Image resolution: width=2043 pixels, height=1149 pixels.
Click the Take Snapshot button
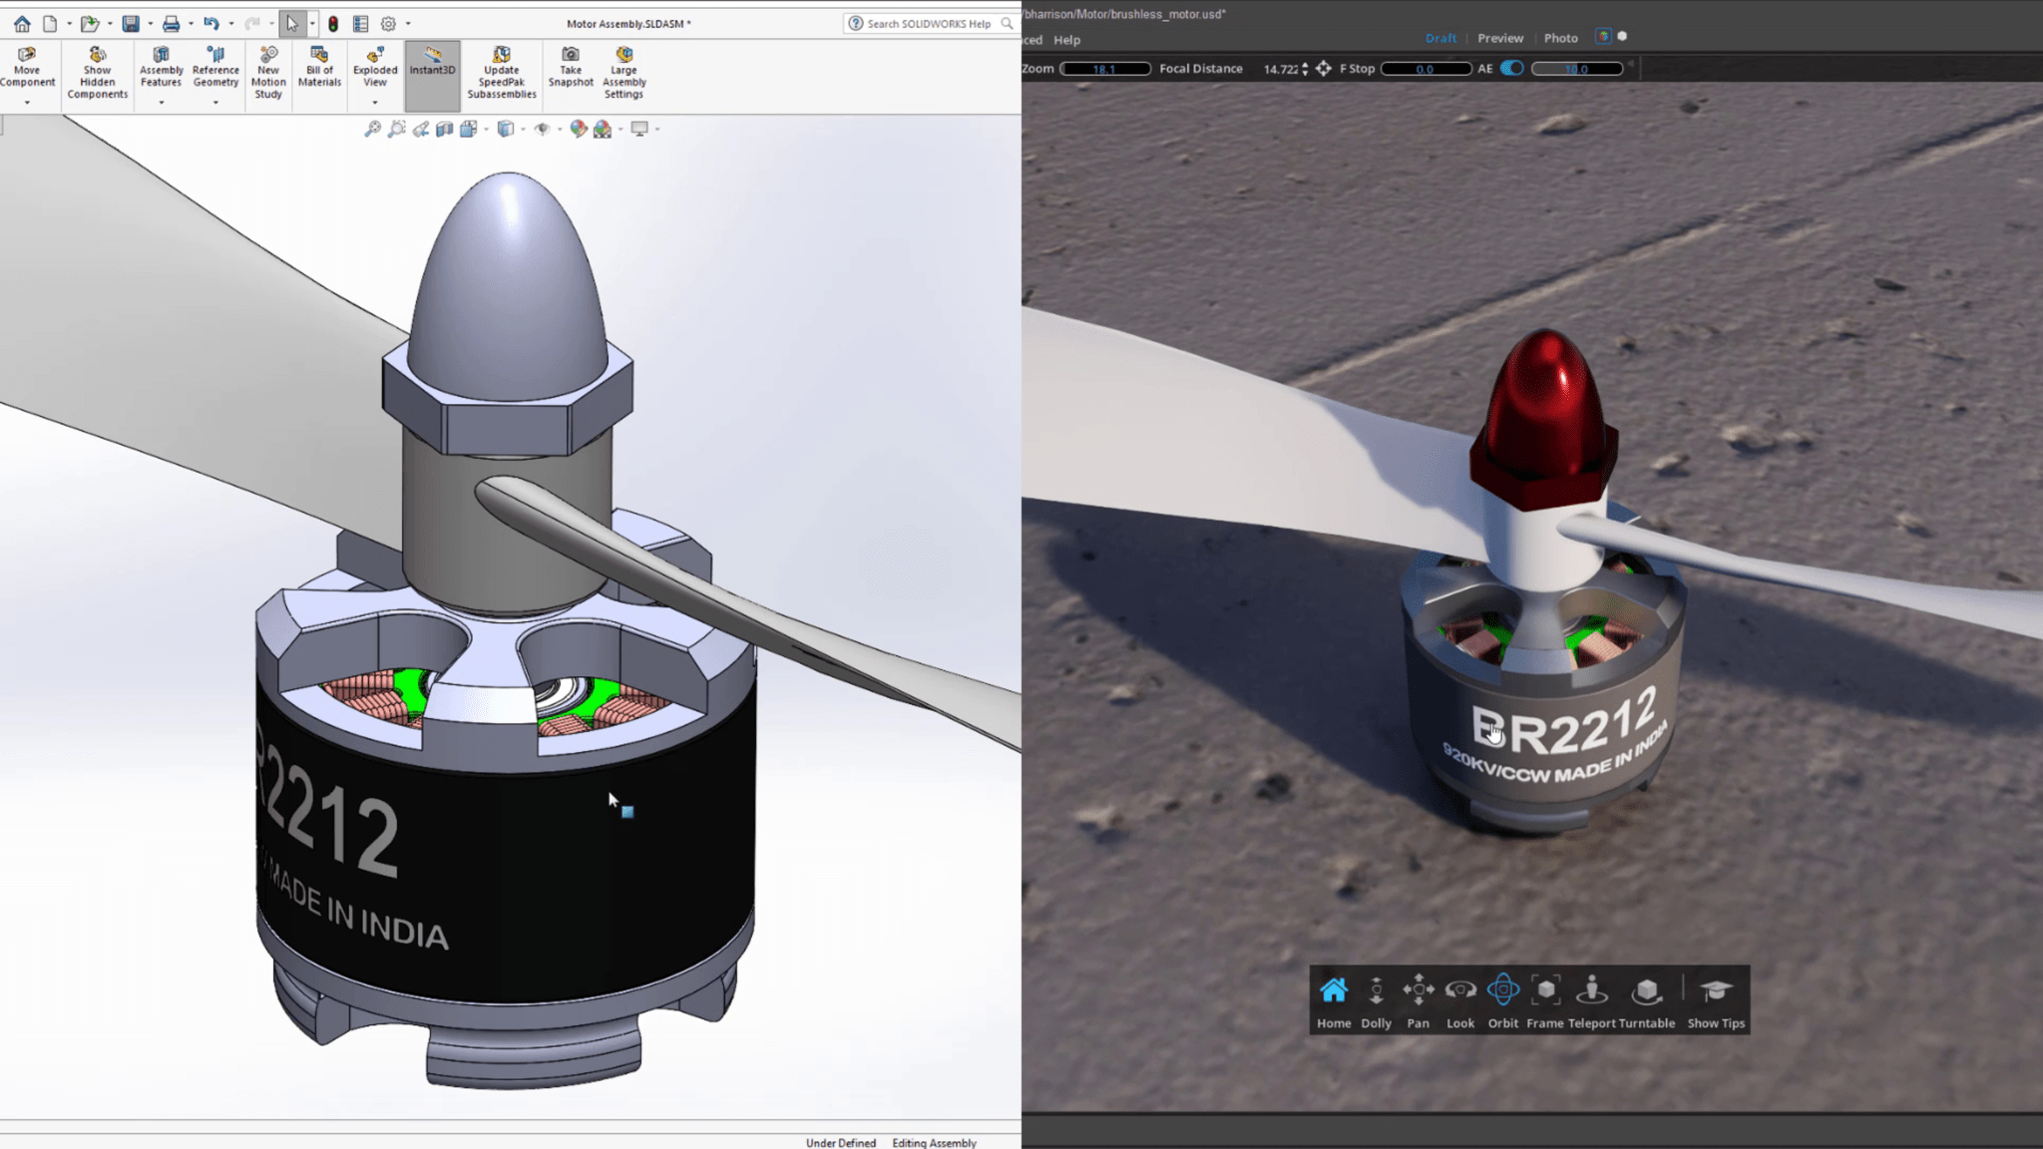pyautogui.click(x=570, y=72)
